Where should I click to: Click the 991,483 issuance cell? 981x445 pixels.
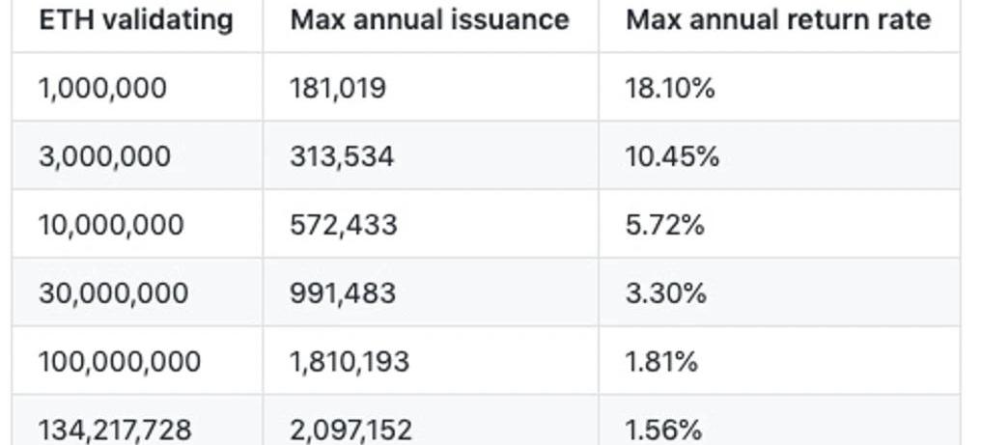point(343,293)
